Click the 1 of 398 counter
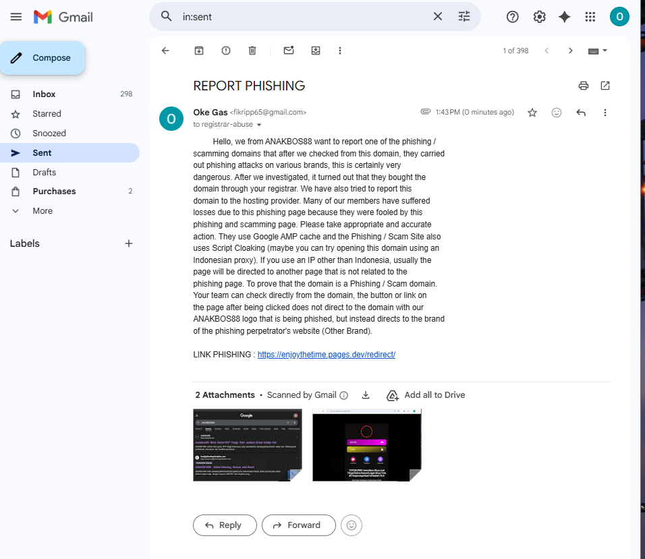Screen dimensions: 645x559 pyautogui.click(x=515, y=51)
